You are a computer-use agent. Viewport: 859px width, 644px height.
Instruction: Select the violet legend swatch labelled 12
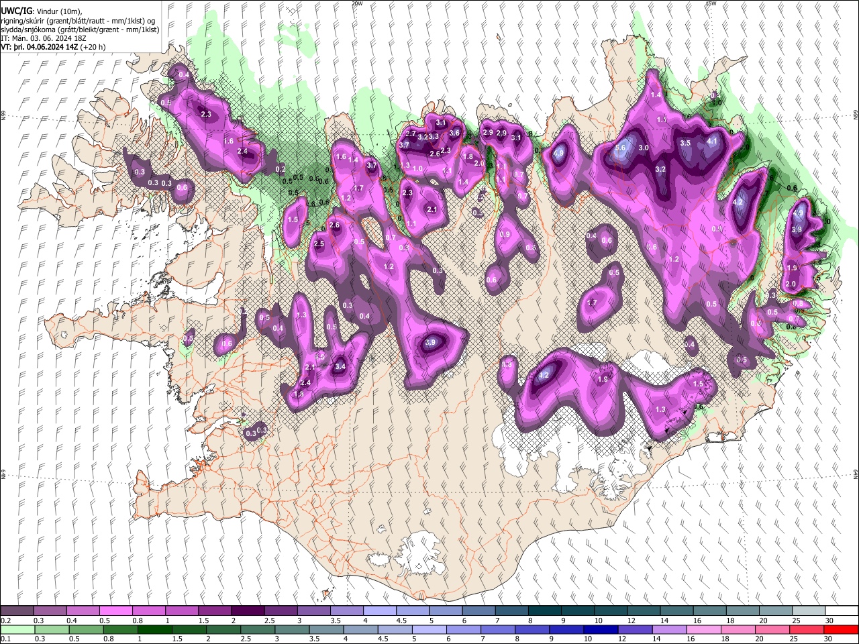click(x=634, y=629)
